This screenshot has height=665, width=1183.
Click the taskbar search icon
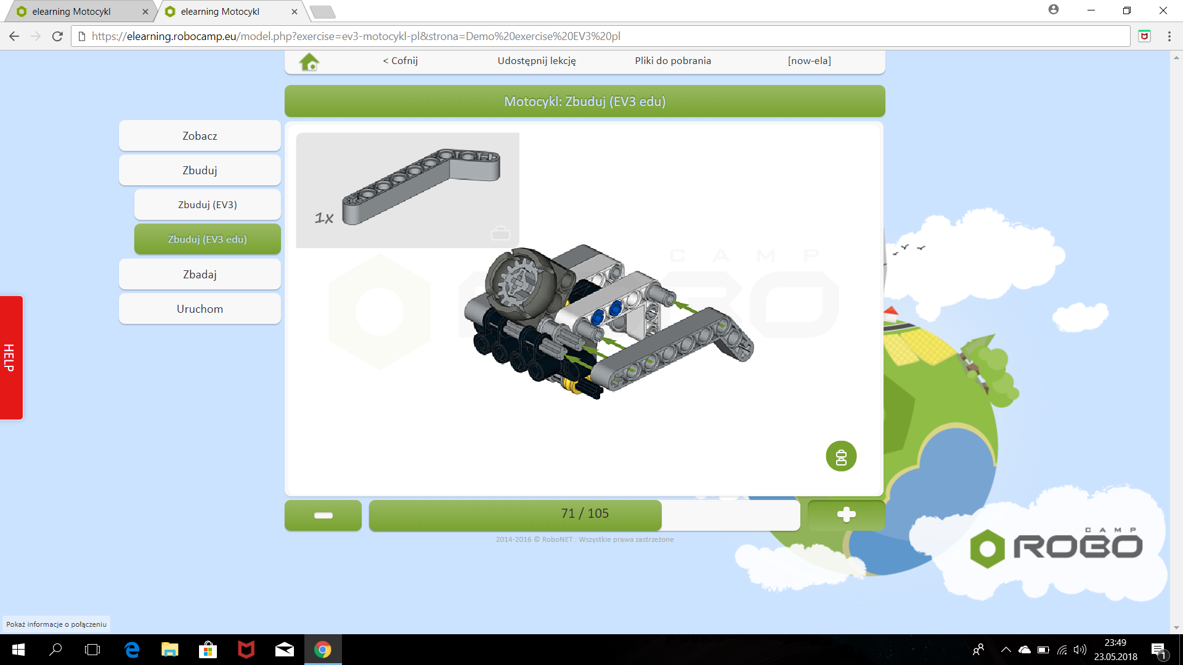[x=55, y=650]
